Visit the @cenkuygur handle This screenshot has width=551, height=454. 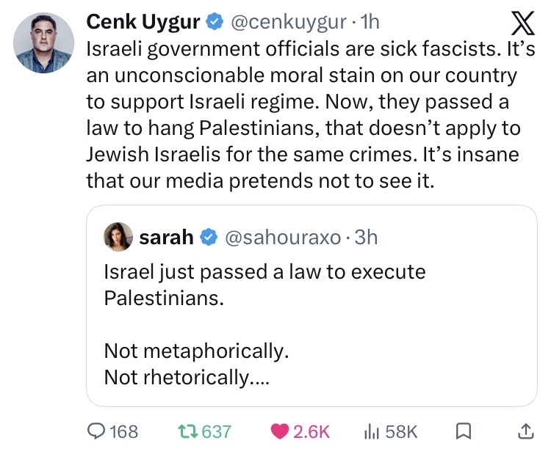coord(288,23)
